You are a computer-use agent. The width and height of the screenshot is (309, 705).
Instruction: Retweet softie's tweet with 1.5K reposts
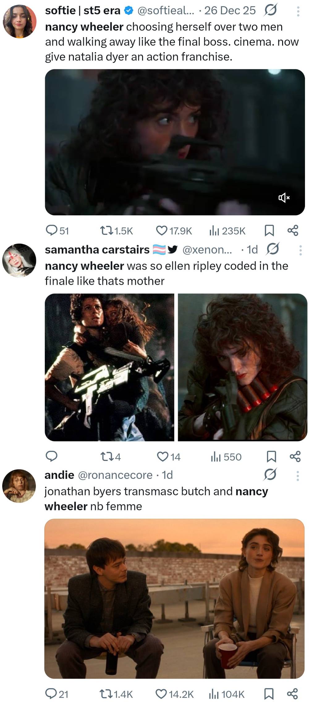pyautogui.click(x=116, y=231)
